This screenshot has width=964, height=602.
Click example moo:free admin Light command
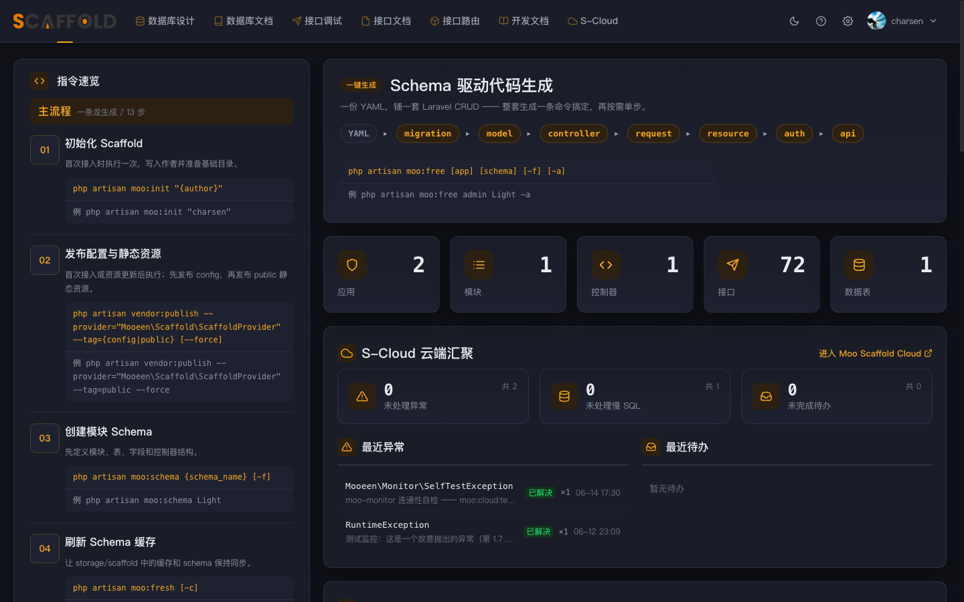pos(528,195)
